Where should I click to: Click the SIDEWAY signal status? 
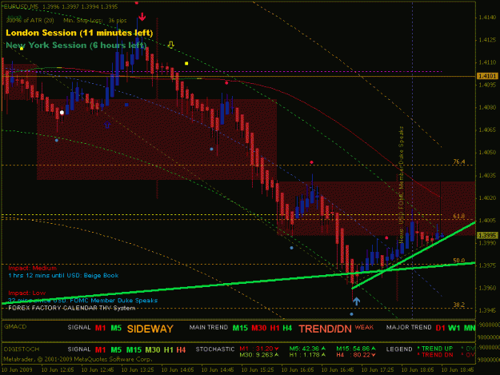pyautogui.click(x=150, y=329)
